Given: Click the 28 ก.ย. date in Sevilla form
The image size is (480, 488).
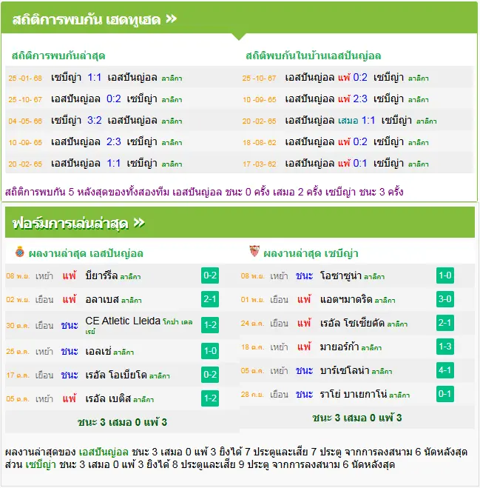Looking at the screenshot, I should pos(252,394).
